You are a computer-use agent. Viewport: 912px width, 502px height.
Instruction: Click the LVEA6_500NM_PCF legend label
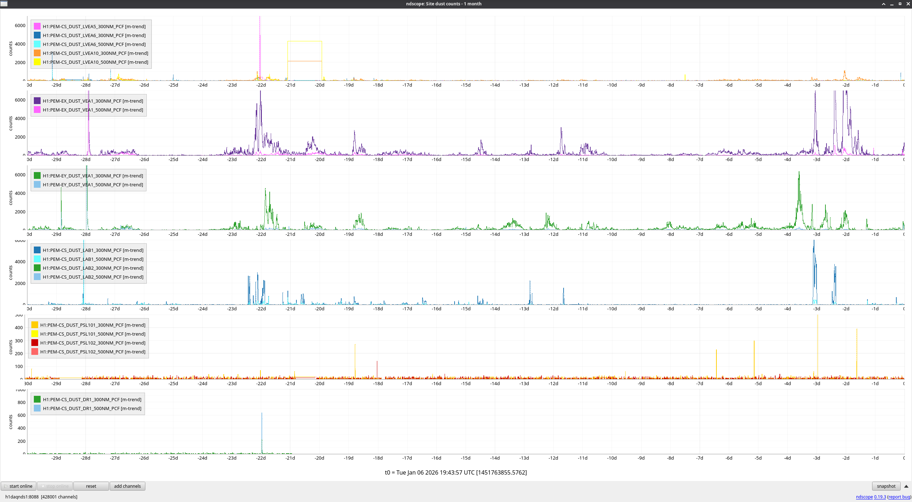click(x=94, y=44)
